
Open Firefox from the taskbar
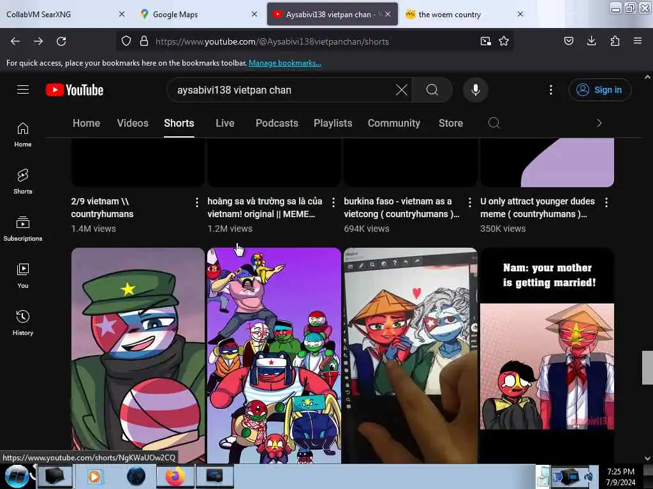(x=175, y=476)
